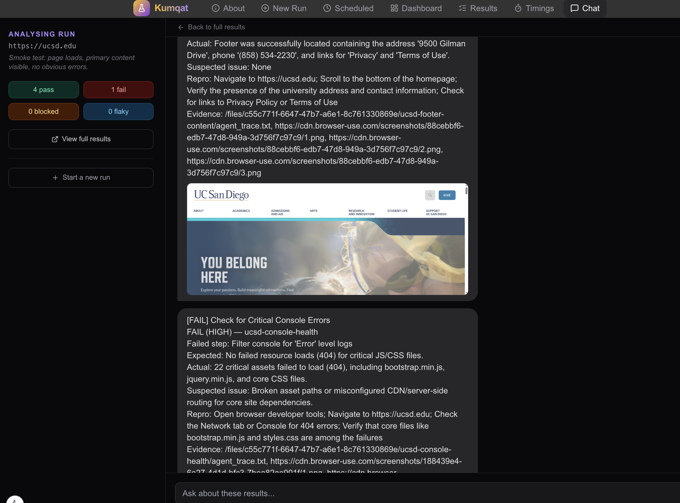Select the 0 blocked badge
Viewport: 680px width, 503px height.
[x=43, y=112]
